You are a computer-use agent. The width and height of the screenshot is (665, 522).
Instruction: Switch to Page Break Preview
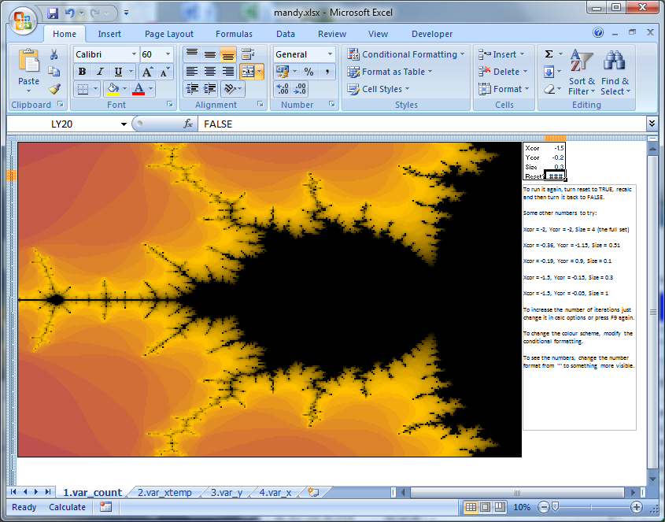click(x=500, y=507)
